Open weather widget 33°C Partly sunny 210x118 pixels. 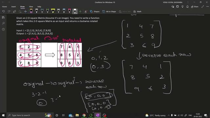pyautogui.click(x=156, y=115)
